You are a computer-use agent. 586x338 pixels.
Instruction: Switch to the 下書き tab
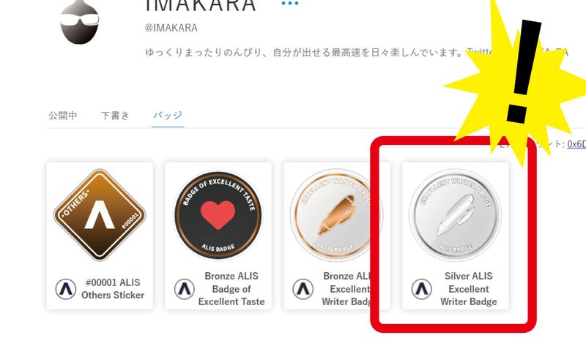[115, 116]
